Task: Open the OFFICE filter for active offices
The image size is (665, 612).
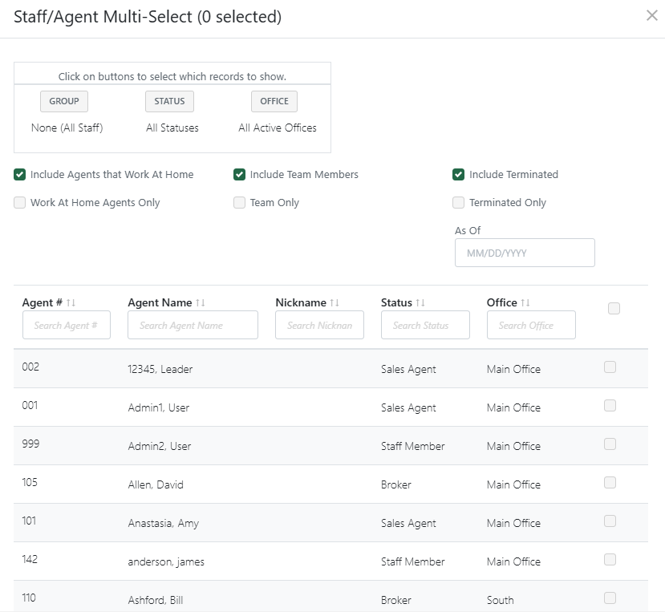Action: [274, 101]
